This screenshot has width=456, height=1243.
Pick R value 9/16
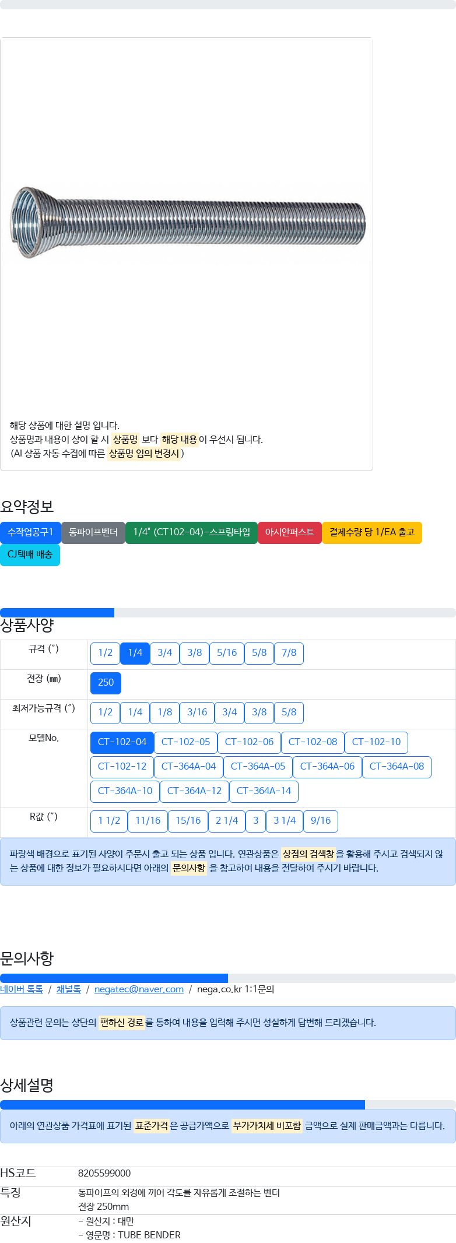[x=321, y=821]
